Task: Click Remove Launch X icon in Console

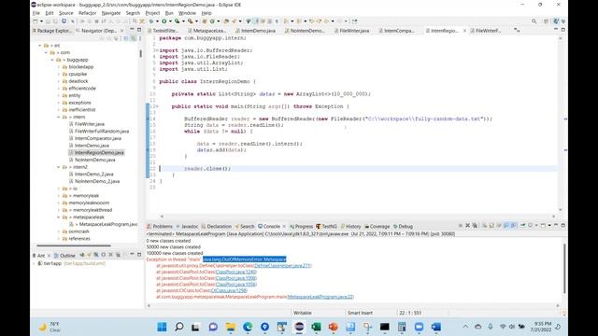Action: [467, 226]
